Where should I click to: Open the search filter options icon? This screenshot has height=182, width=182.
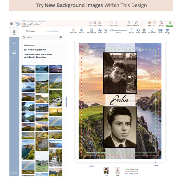point(60,37)
